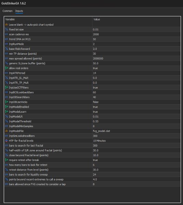
Task: Click the double-type icon next to InpModelThreshold
Action: pos(7,121)
